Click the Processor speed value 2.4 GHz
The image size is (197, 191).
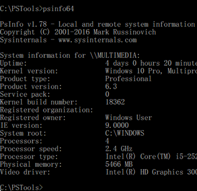(x=119, y=149)
